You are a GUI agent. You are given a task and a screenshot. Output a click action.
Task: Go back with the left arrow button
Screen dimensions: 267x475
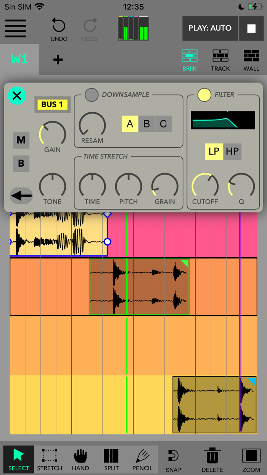click(21, 196)
